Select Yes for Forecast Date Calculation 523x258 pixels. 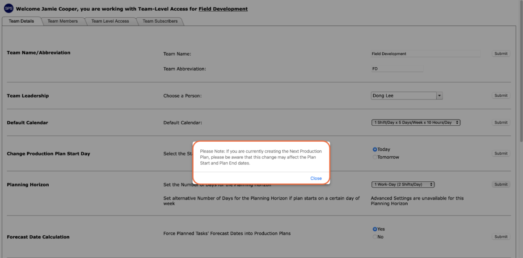pos(375,229)
